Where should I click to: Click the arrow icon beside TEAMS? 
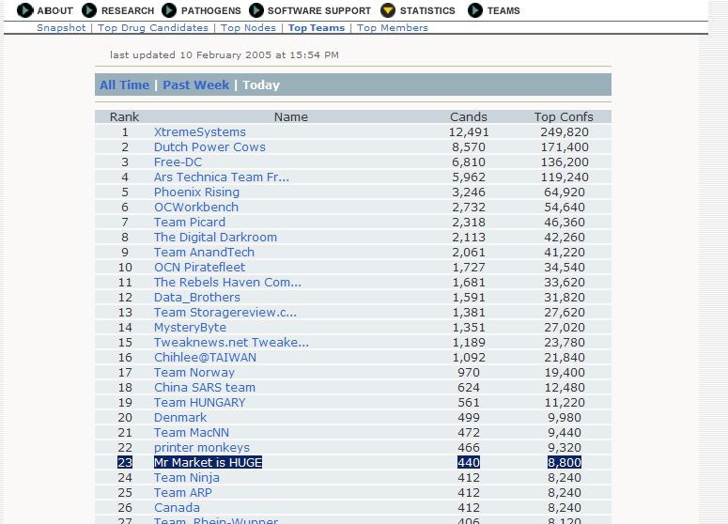point(475,10)
